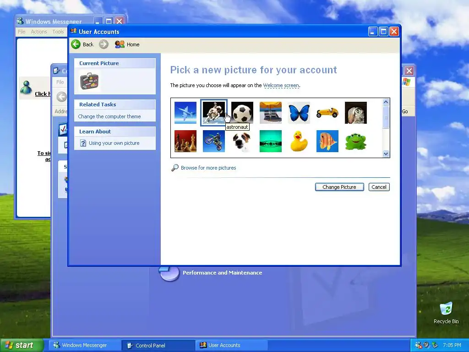Viewport: 469px width, 352px height.
Task: Switch to Windows Messenger taskbar button
Action: pos(85,345)
